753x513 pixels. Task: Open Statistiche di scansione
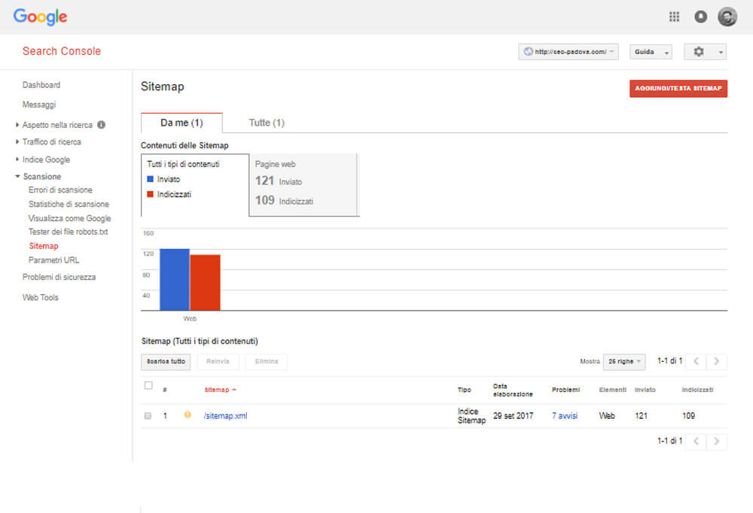click(x=69, y=204)
